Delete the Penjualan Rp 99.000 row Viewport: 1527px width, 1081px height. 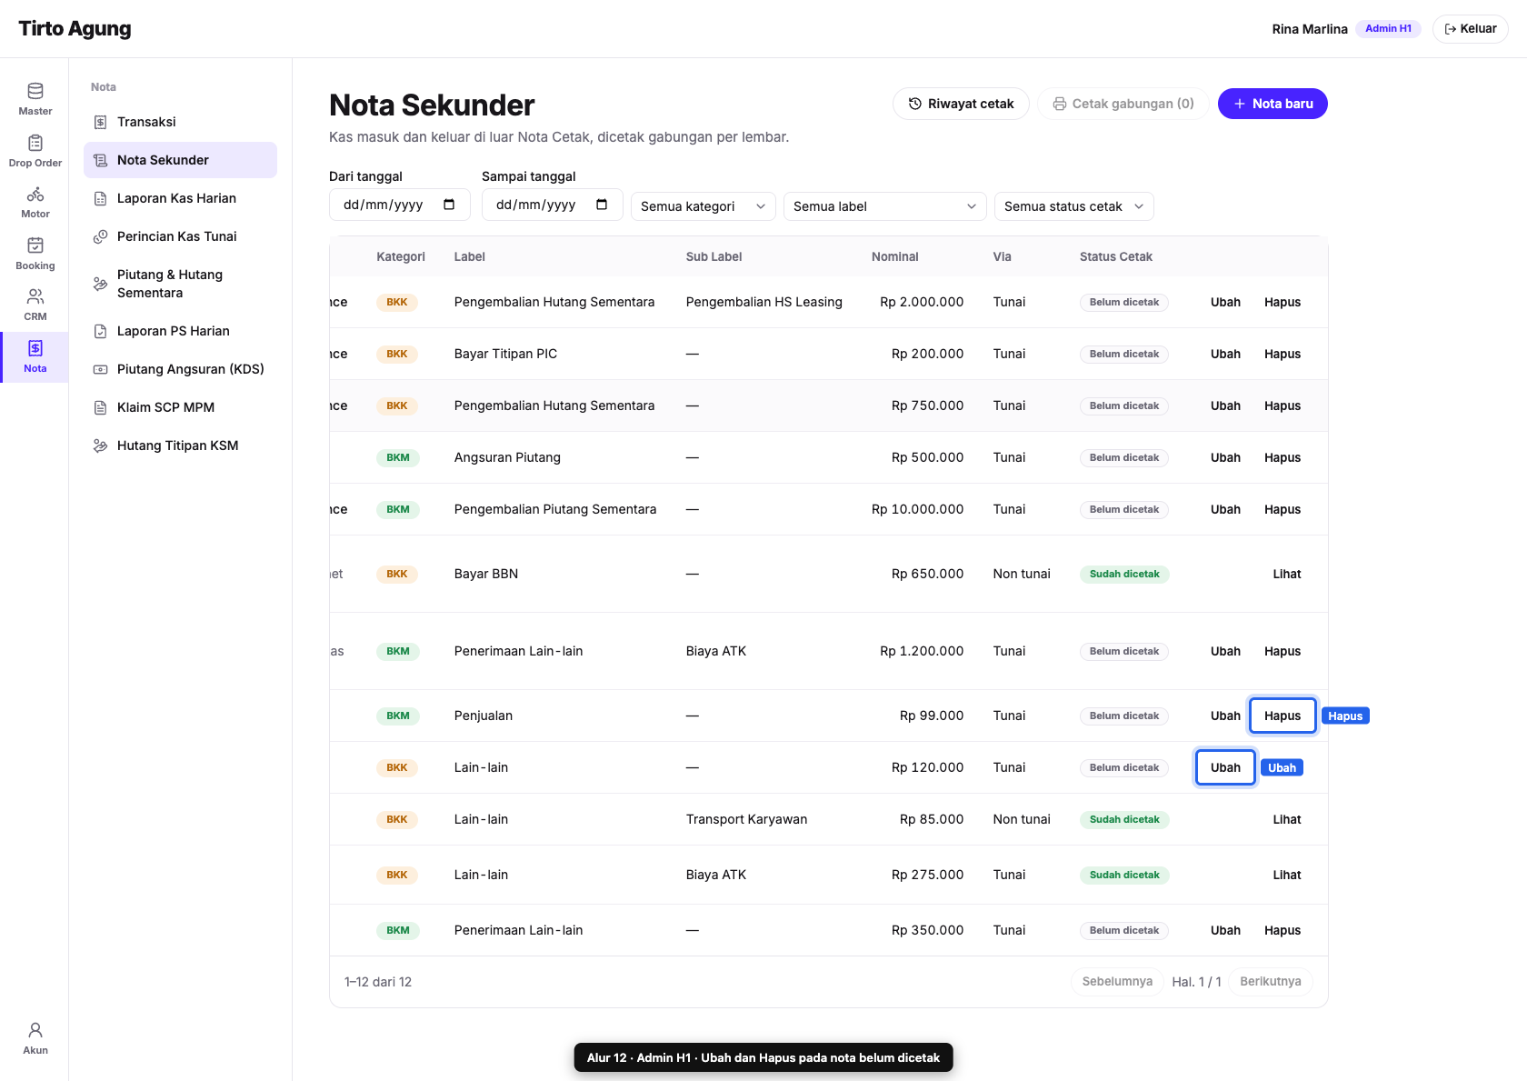(1282, 716)
